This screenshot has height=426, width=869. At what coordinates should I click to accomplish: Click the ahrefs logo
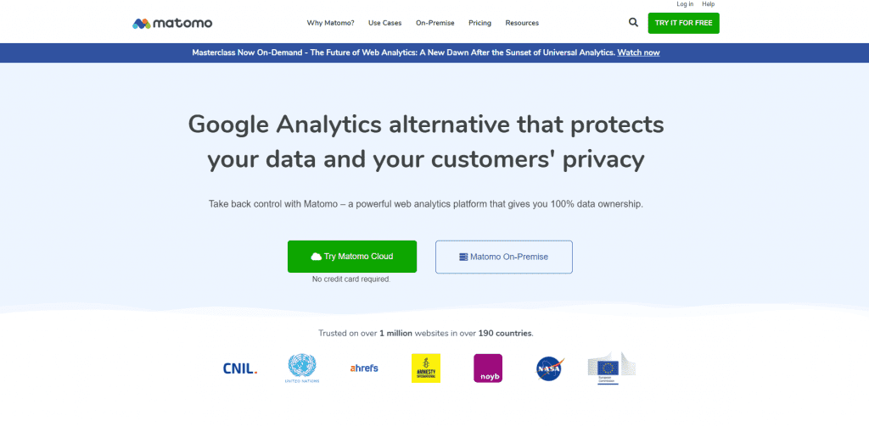point(364,368)
